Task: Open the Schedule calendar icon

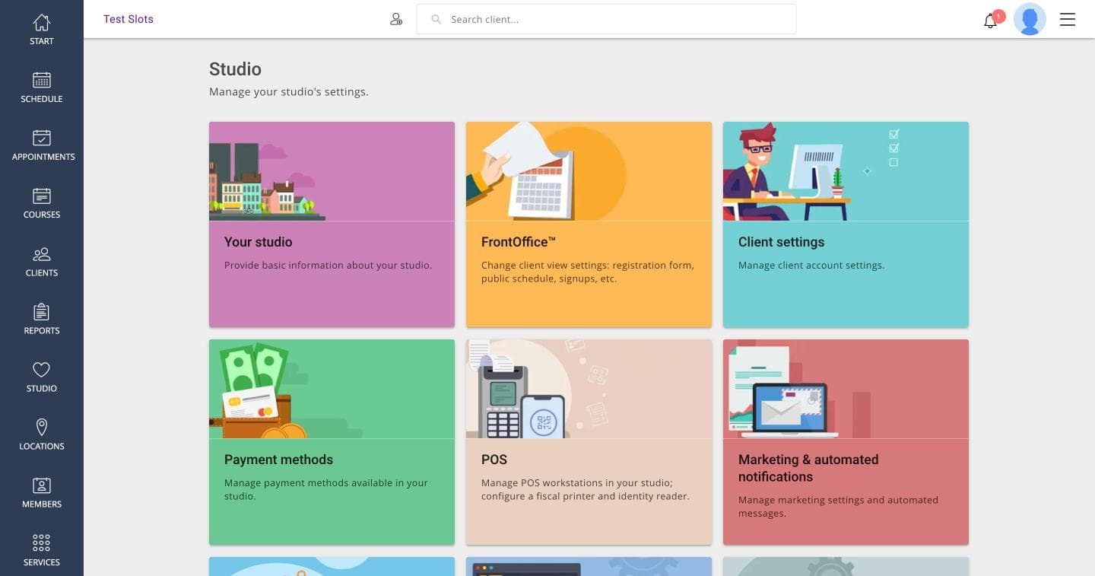Action: click(42, 80)
